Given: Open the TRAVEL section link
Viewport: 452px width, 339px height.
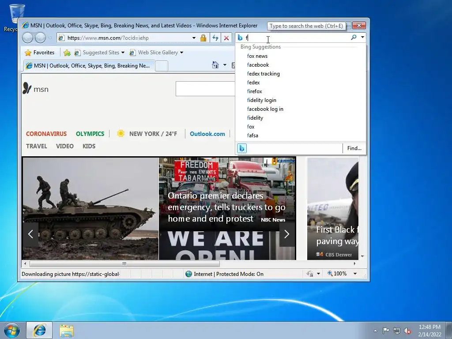Looking at the screenshot, I should point(36,146).
